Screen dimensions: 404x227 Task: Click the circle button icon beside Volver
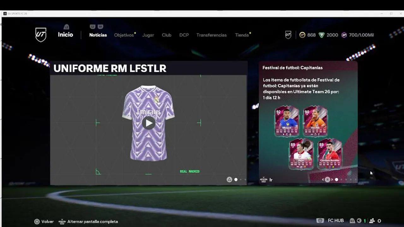pos(37,222)
